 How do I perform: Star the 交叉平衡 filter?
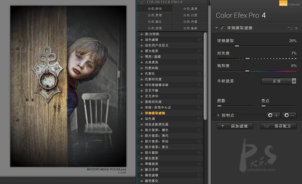pos(142,90)
